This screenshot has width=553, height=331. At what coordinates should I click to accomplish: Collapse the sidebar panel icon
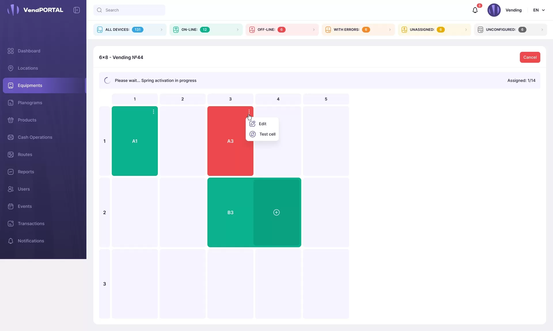click(x=77, y=10)
